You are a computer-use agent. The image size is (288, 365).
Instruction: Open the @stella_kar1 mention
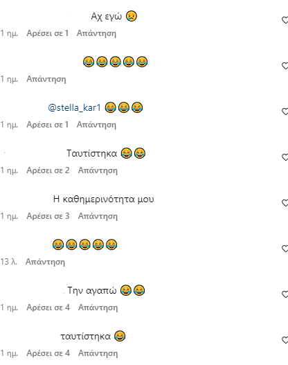(75, 108)
